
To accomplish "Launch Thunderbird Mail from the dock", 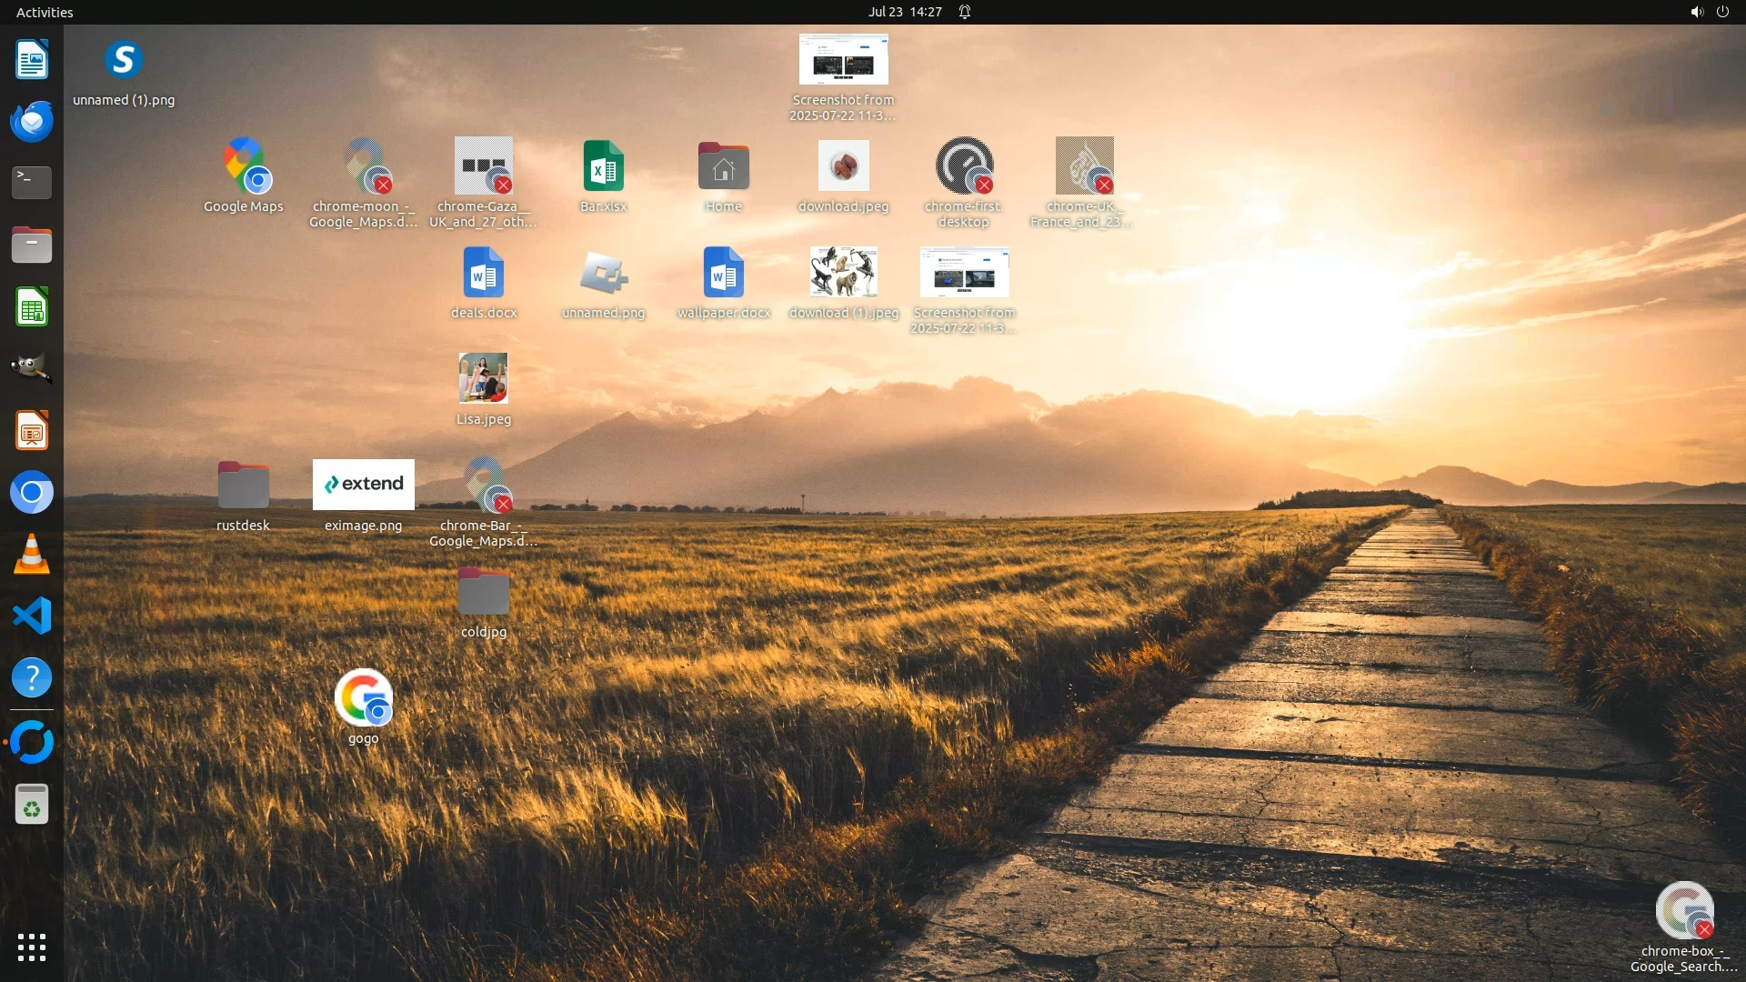I will click(32, 122).
